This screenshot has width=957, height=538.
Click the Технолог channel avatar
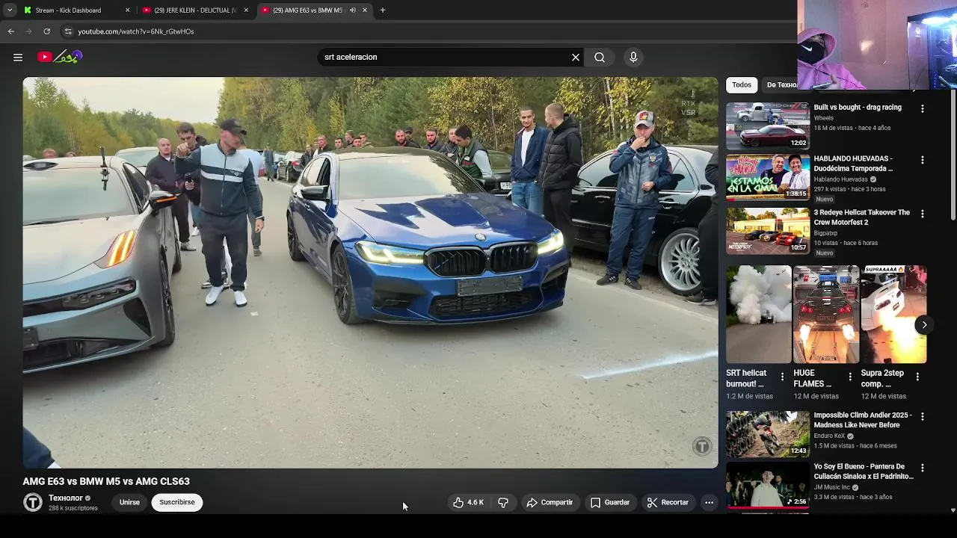click(x=33, y=502)
